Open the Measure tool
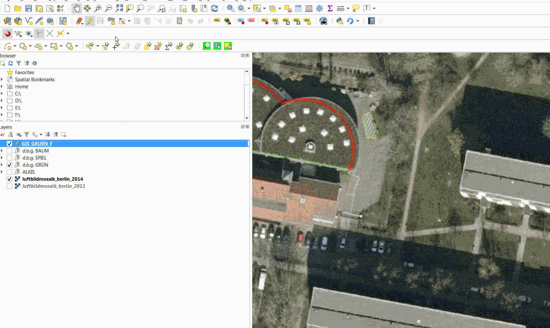The height and width of the screenshot is (328, 550). [341, 8]
